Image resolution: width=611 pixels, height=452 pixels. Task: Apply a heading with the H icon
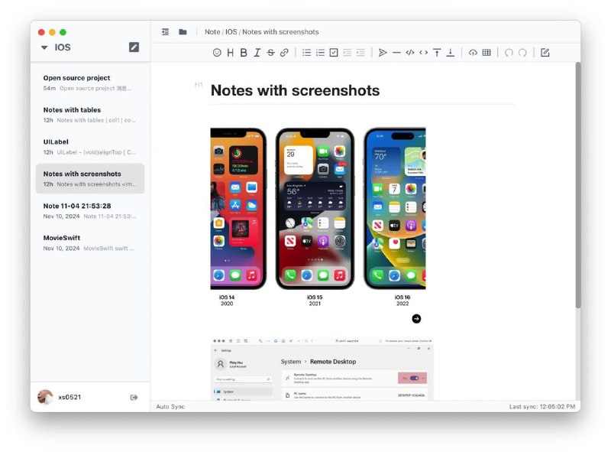point(230,52)
